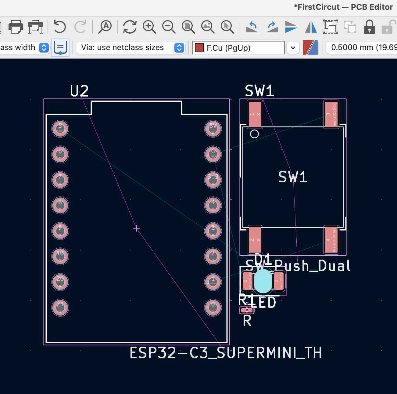Screen dimensions: 397x394
Task: Toggle automatic track width mode
Action: pyautogui.click(x=60, y=48)
